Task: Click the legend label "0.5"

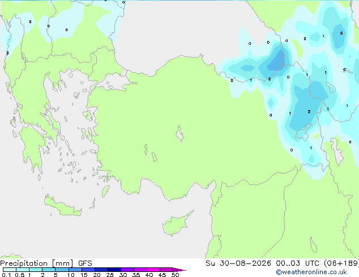Action: click(19, 275)
